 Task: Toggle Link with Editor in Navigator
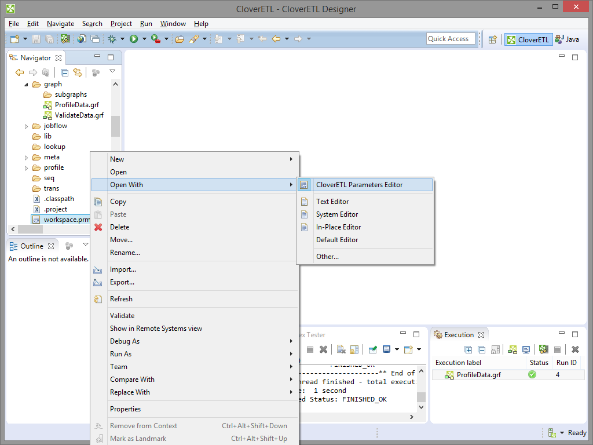78,72
